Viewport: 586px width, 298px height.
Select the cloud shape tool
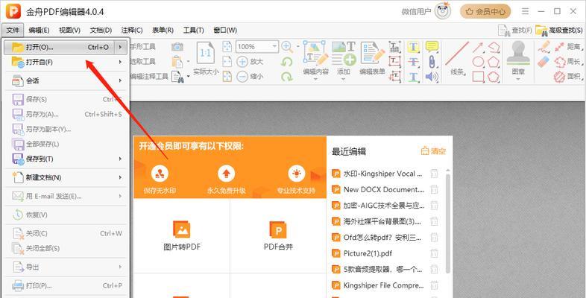tap(494, 77)
